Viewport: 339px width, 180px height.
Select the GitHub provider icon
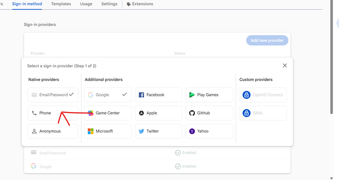[192, 113]
